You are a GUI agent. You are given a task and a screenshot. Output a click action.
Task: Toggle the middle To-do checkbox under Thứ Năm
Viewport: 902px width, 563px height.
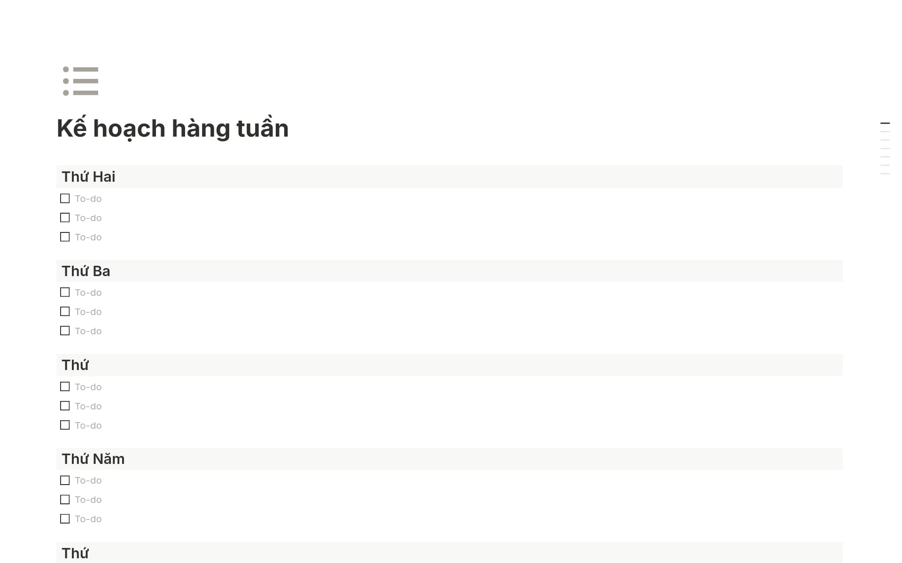coord(65,500)
